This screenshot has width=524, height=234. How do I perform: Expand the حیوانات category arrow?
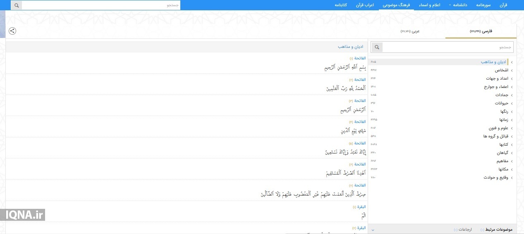tap(512, 104)
